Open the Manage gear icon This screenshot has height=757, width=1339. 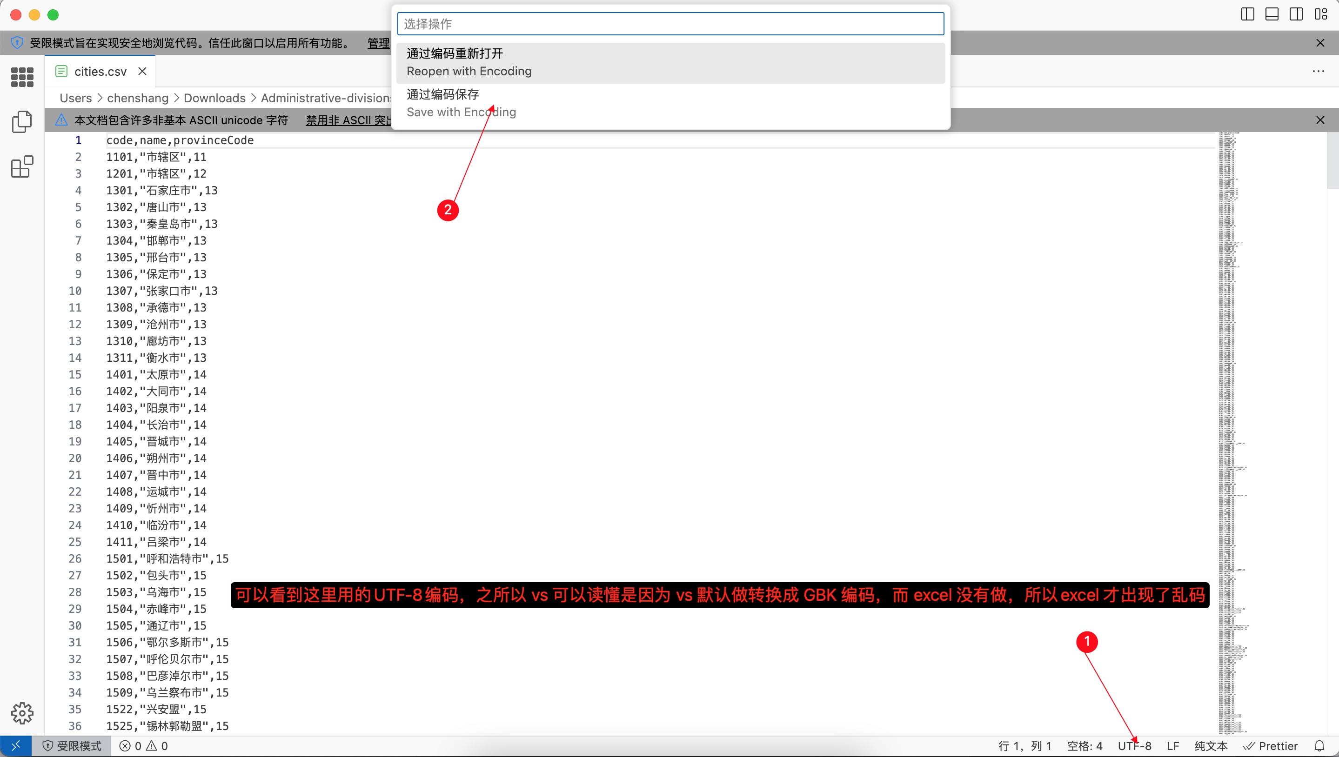[22, 713]
